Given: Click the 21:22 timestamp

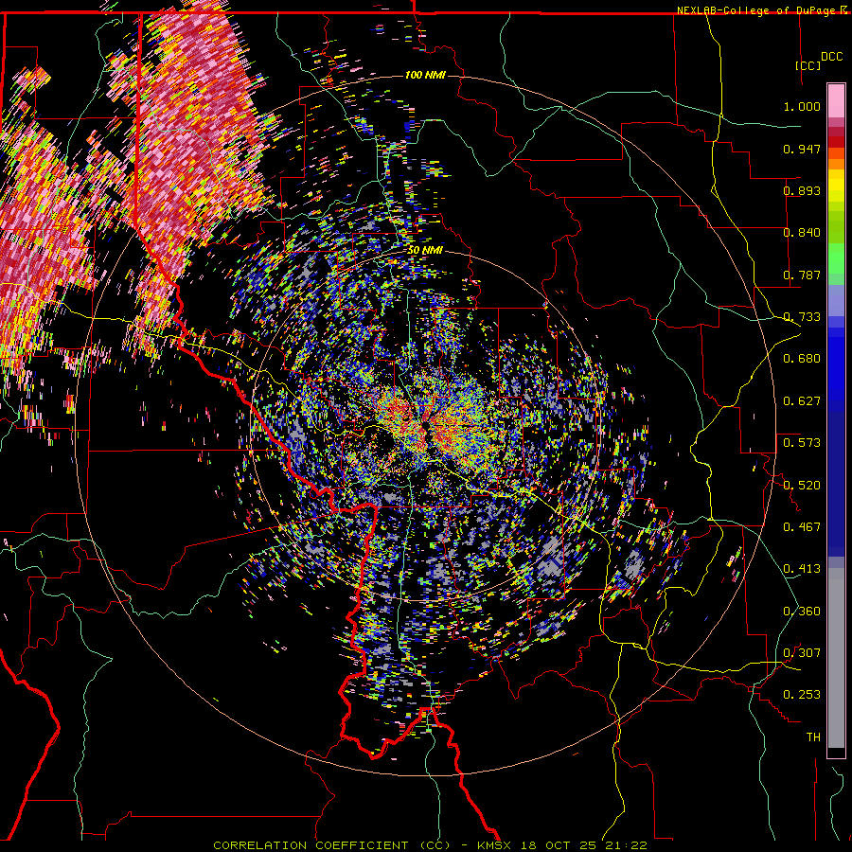Looking at the screenshot, I should coord(626,845).
